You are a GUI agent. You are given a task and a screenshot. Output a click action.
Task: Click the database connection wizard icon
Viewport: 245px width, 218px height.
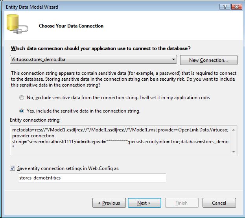pyautogui.click(x=17, y=26)
